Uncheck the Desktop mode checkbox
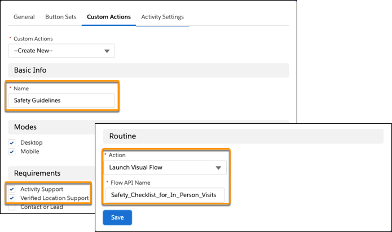392x232 pixels. (12, 142)
